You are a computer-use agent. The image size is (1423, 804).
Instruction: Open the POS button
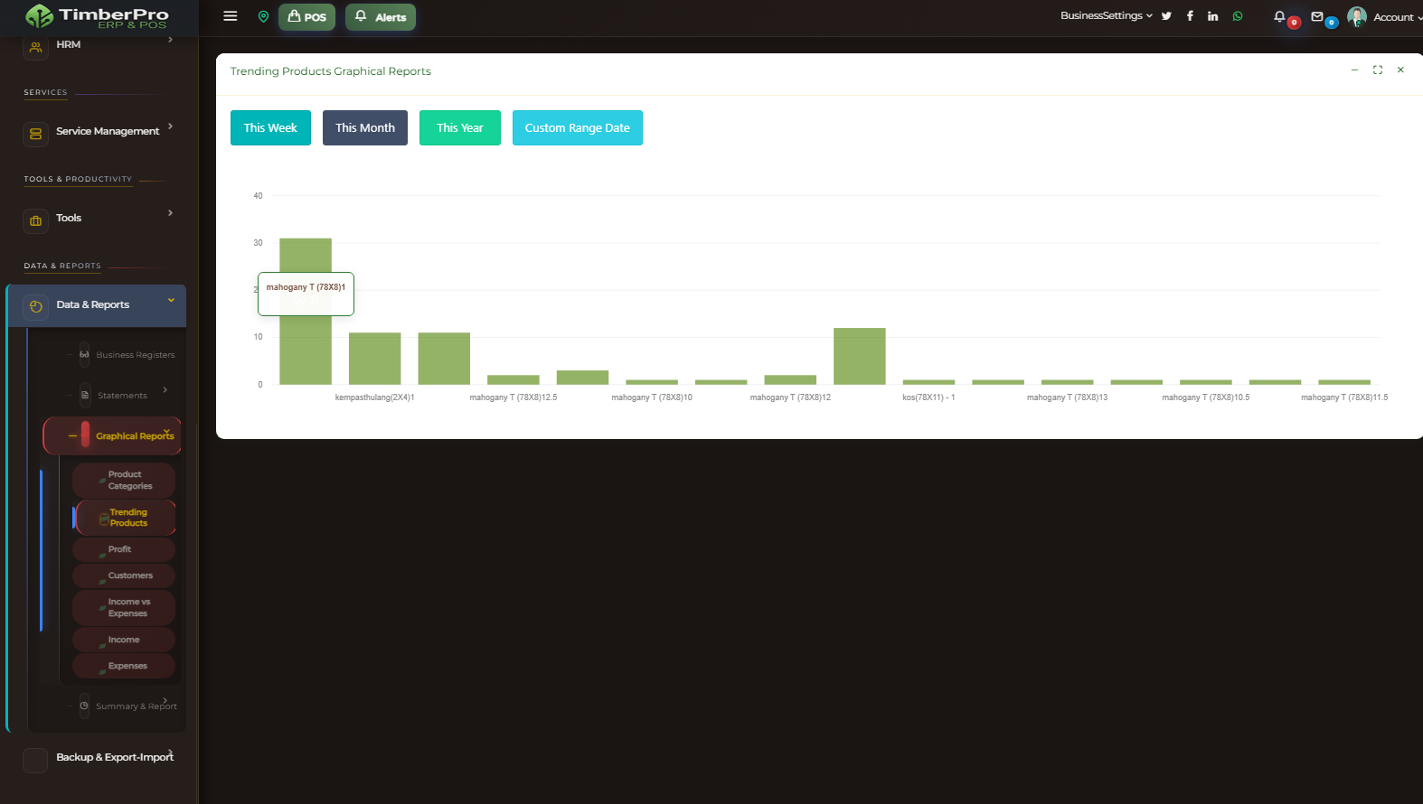tap(306, 17)
